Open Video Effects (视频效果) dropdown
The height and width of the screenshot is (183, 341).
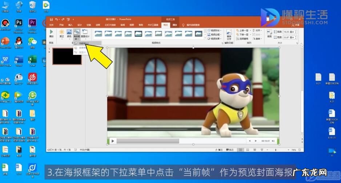pyautogui.click(x=214, y=38)
